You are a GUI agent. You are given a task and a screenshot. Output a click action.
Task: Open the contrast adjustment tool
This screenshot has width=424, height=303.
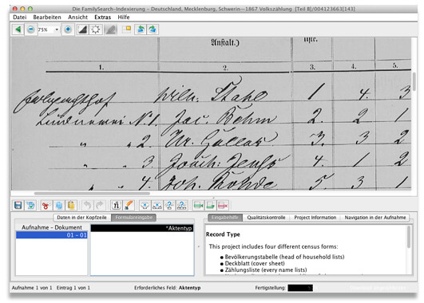(82, 30)
